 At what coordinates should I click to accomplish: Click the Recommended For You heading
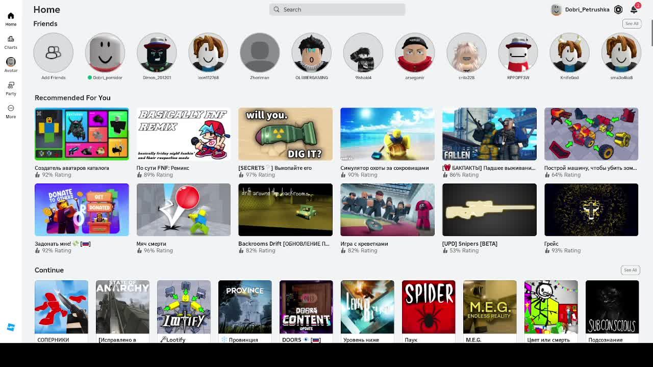[x=72, y=98]
